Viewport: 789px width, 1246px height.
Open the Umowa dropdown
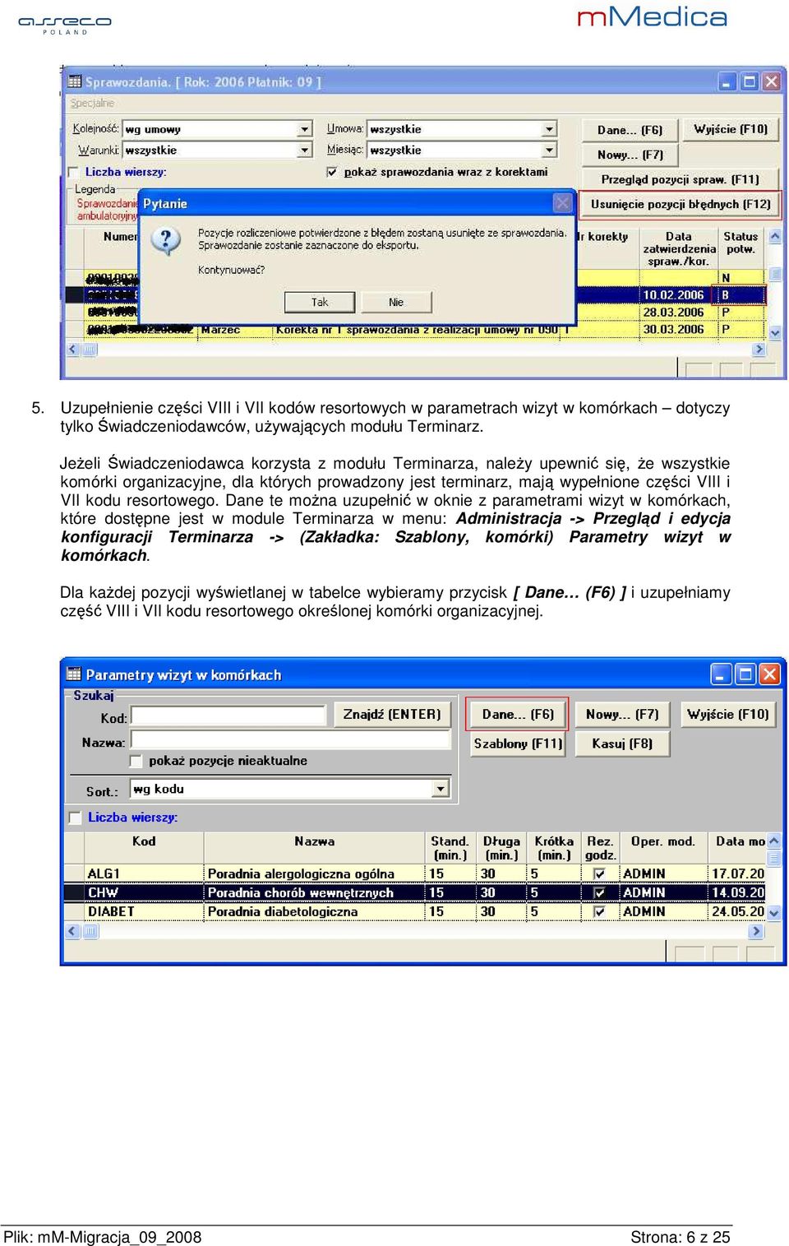click(549, 129)
